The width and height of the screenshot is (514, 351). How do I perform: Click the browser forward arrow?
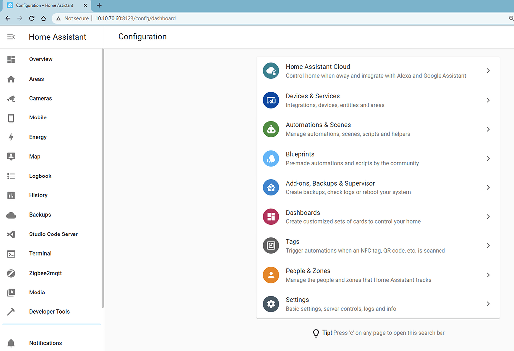20,19
